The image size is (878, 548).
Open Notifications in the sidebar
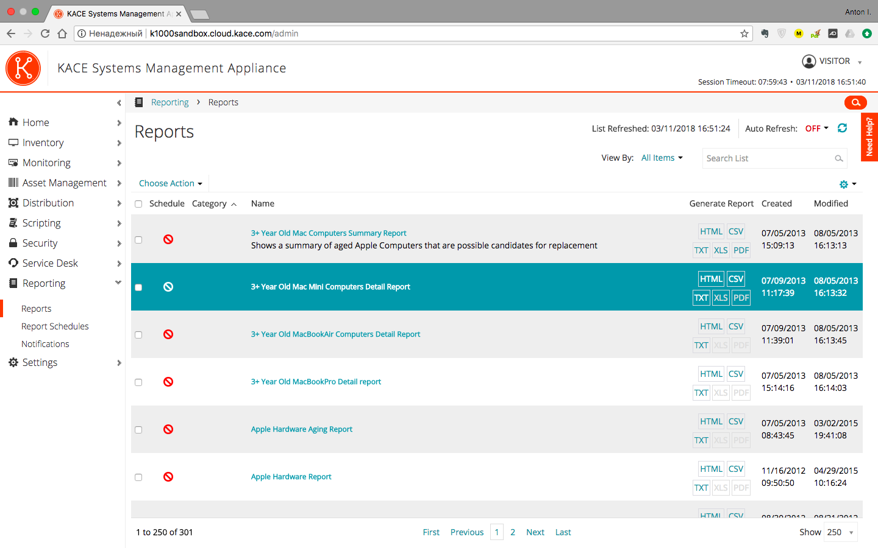point(45,344)
